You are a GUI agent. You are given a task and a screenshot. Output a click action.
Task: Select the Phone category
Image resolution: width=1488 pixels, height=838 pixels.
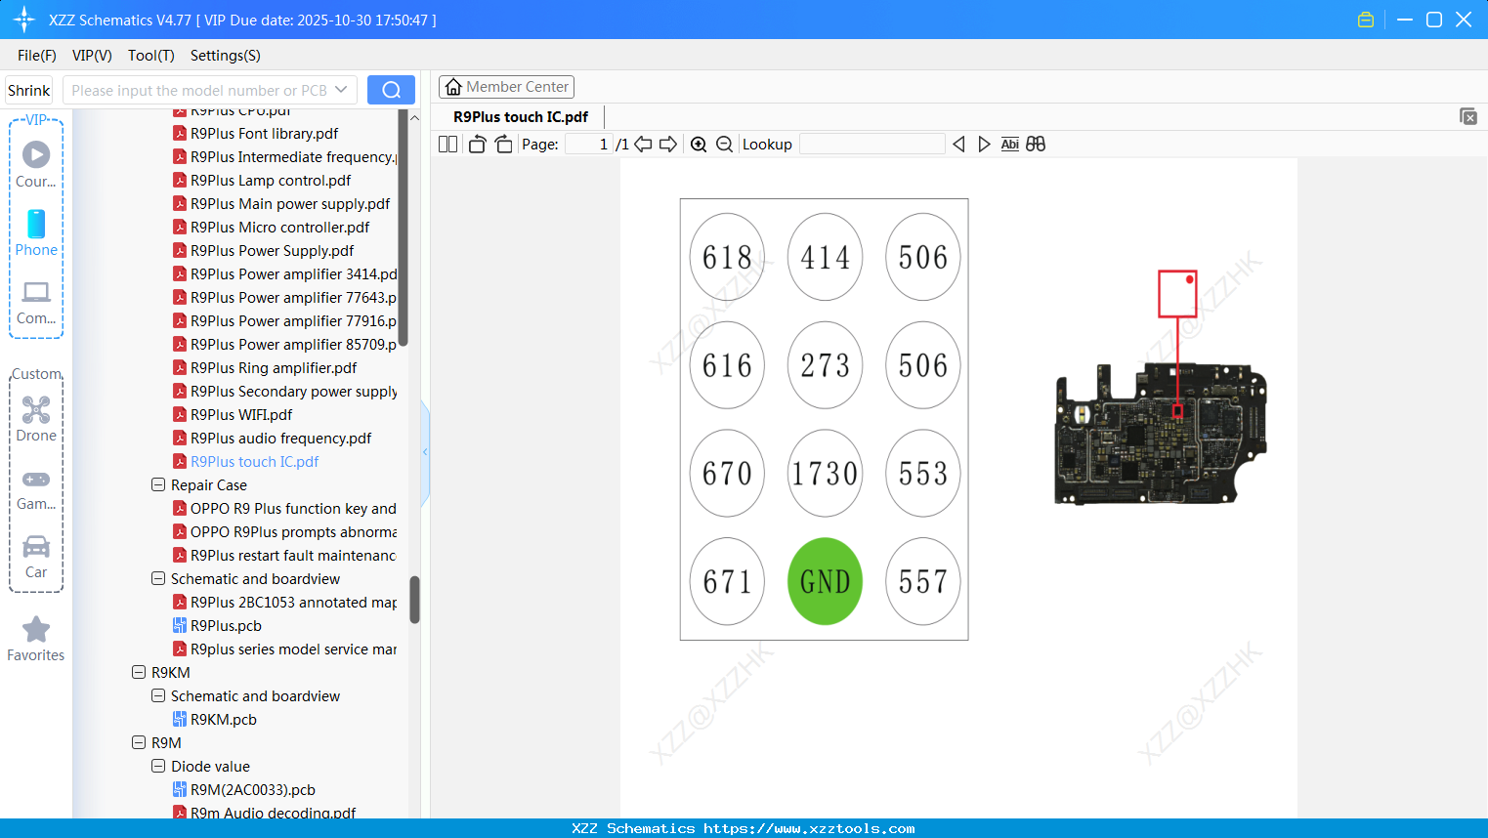coord(36,232)
